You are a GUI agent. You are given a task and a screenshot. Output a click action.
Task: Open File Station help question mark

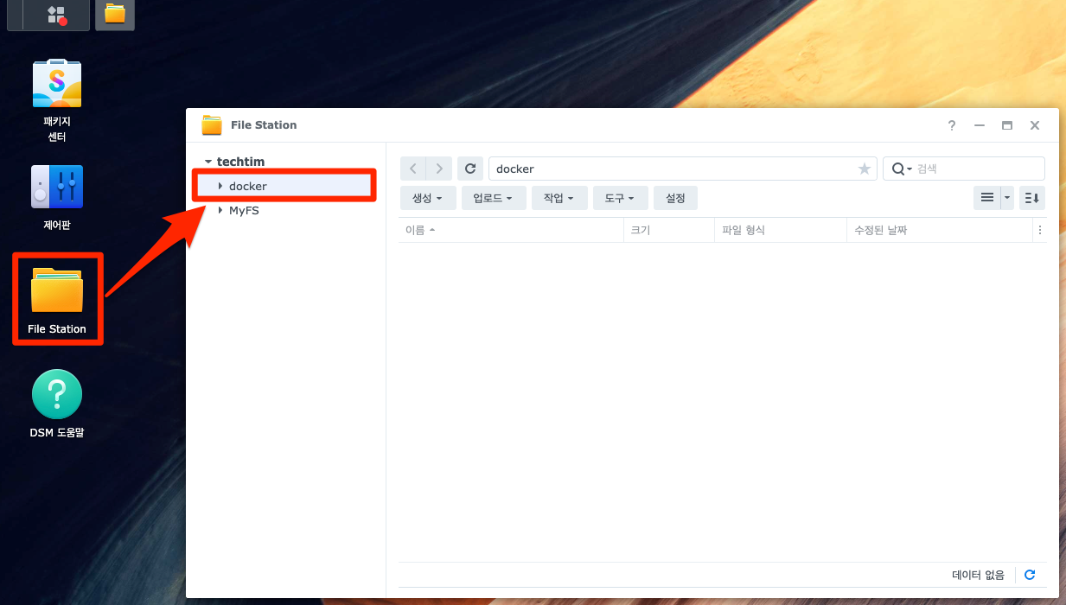coord(952,125)
